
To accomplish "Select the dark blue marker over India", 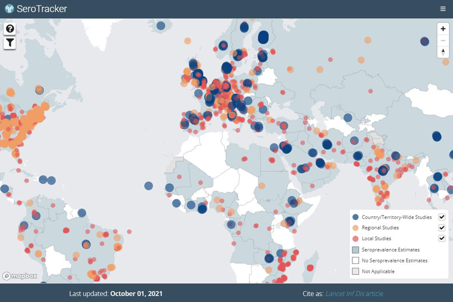I will (x=383, y=170).
